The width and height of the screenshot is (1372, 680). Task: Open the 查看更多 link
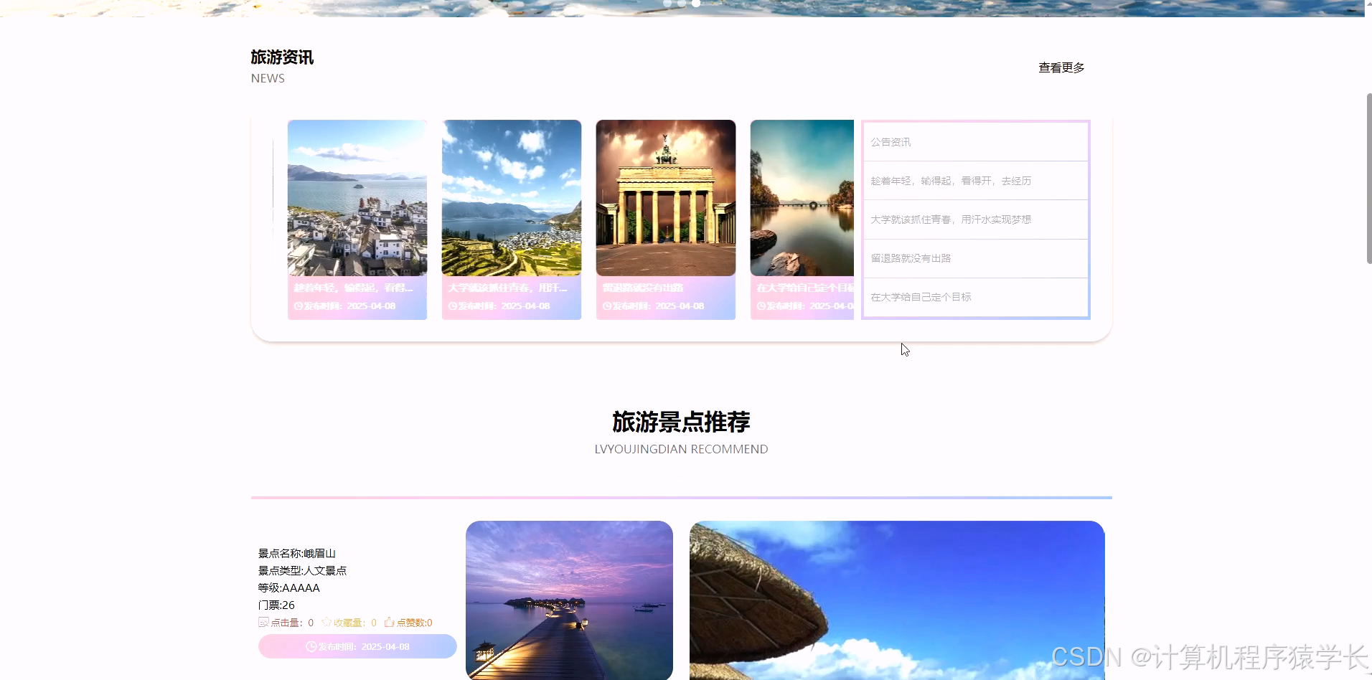click(x=1061, y=67)
